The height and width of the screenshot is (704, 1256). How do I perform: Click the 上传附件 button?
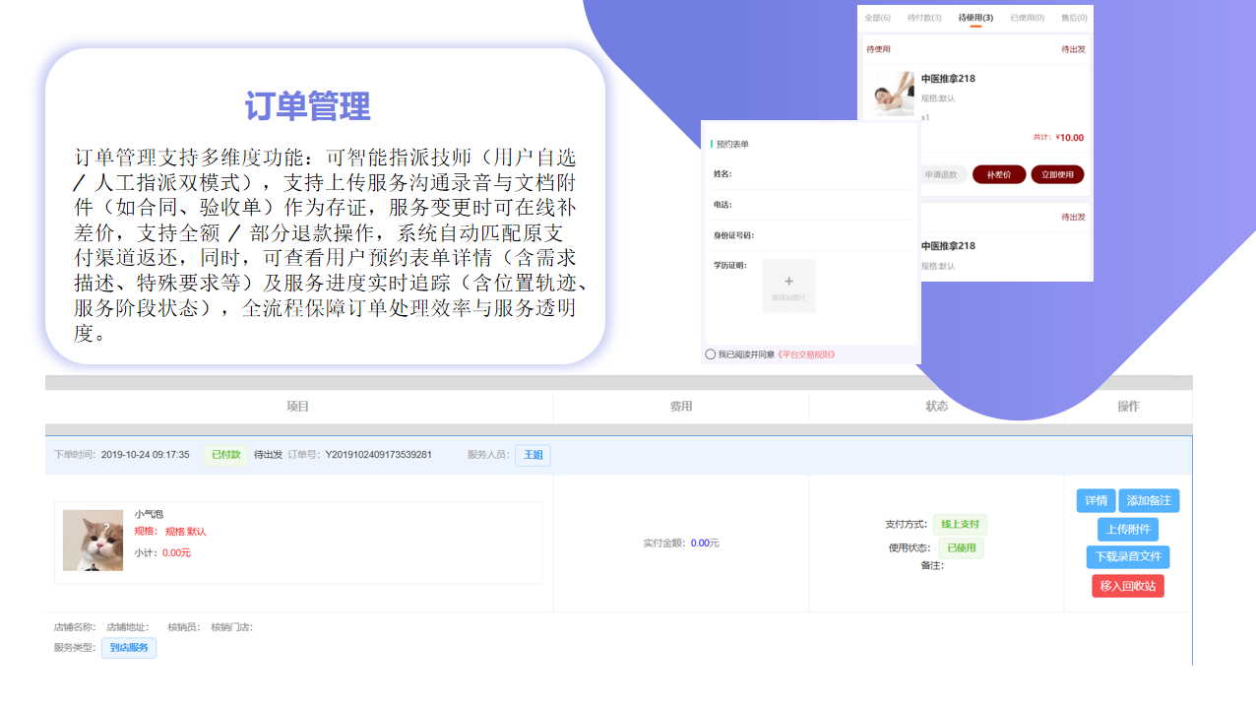[x=1128, y=530]
